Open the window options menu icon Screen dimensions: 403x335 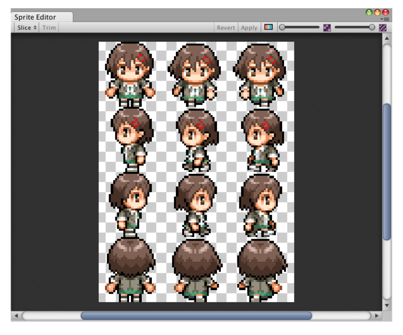tap(385, 19)
